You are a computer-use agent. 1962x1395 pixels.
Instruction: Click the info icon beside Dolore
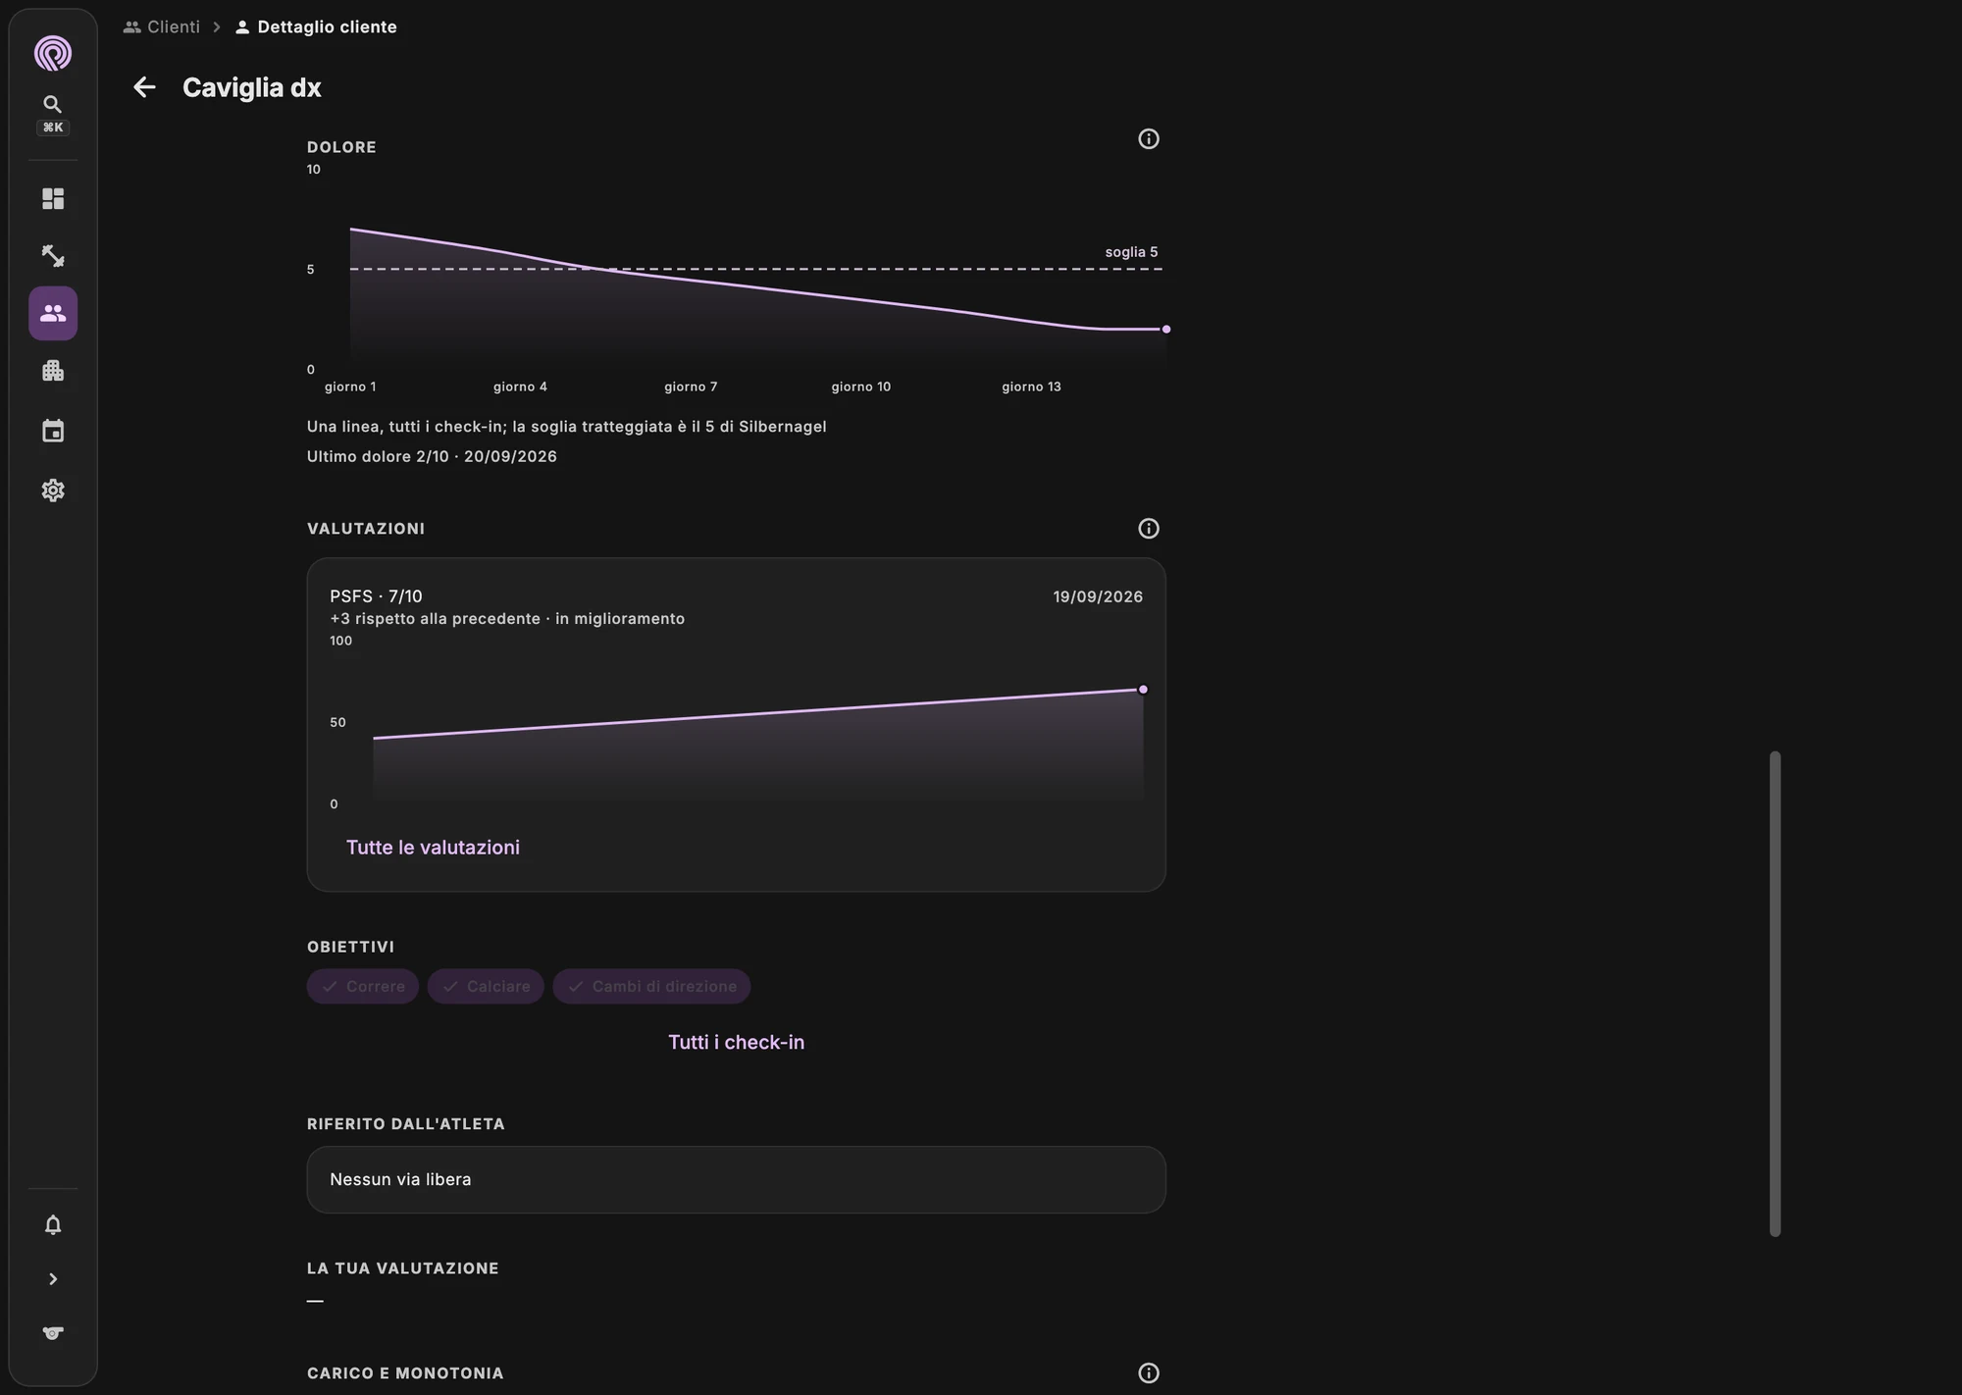1149,139
